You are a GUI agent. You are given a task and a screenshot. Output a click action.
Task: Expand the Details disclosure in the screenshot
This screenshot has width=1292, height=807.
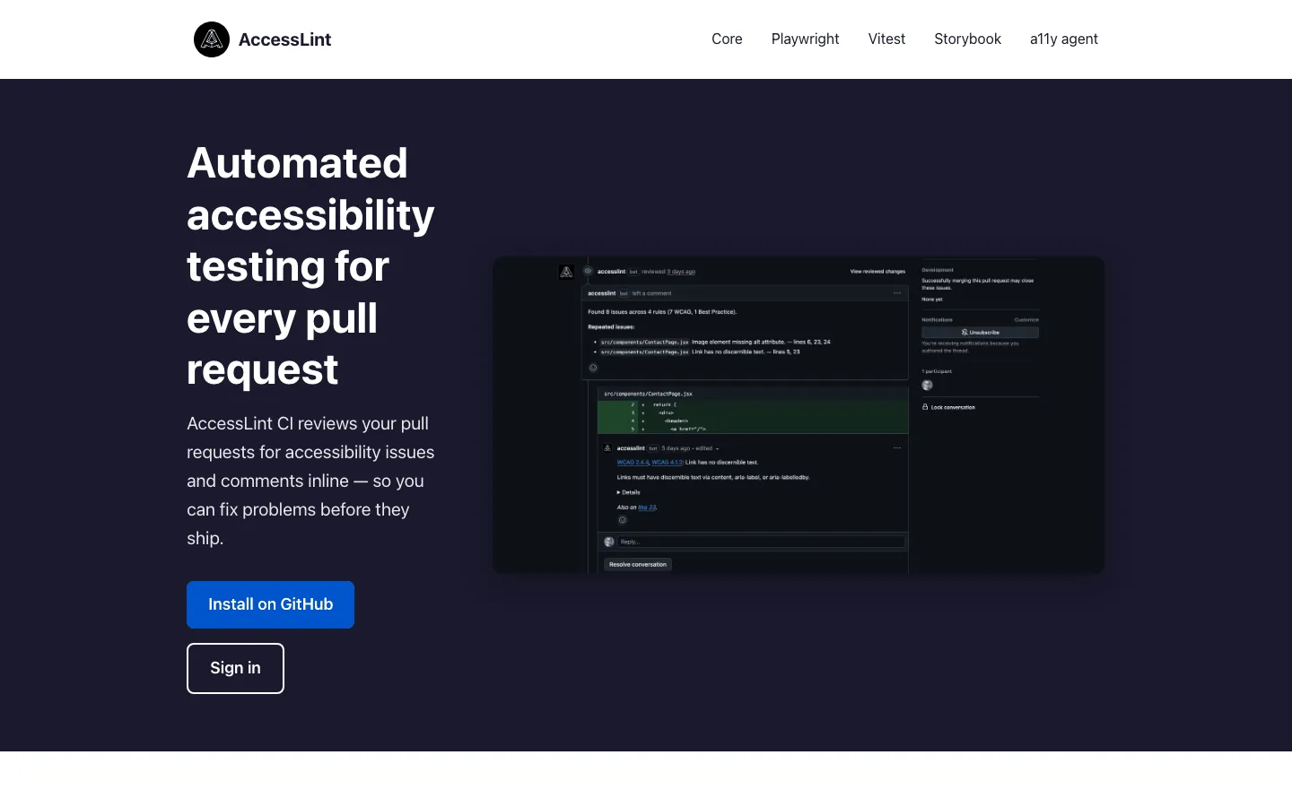629,492
